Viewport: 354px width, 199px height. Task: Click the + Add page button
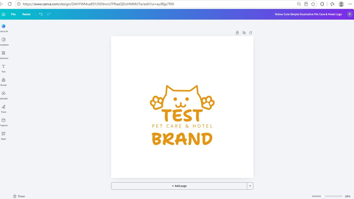click(179, 186)
